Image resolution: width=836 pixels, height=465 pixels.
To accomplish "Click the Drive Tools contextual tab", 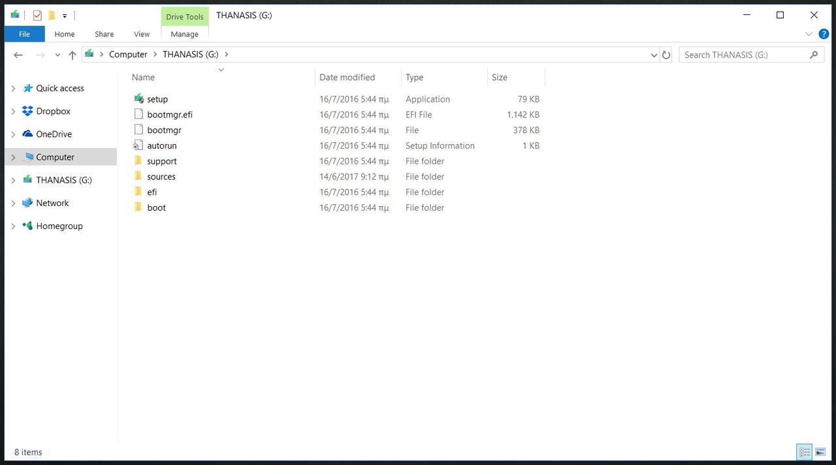I will click(x=185, y=17).
